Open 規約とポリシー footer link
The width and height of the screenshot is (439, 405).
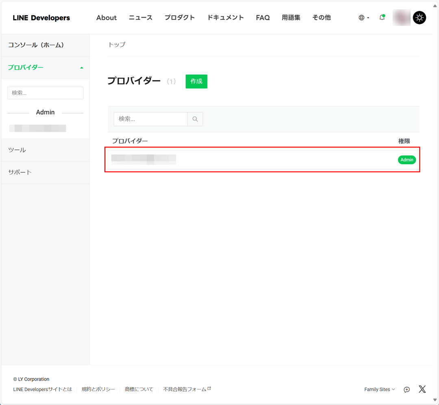click(98, 389)
